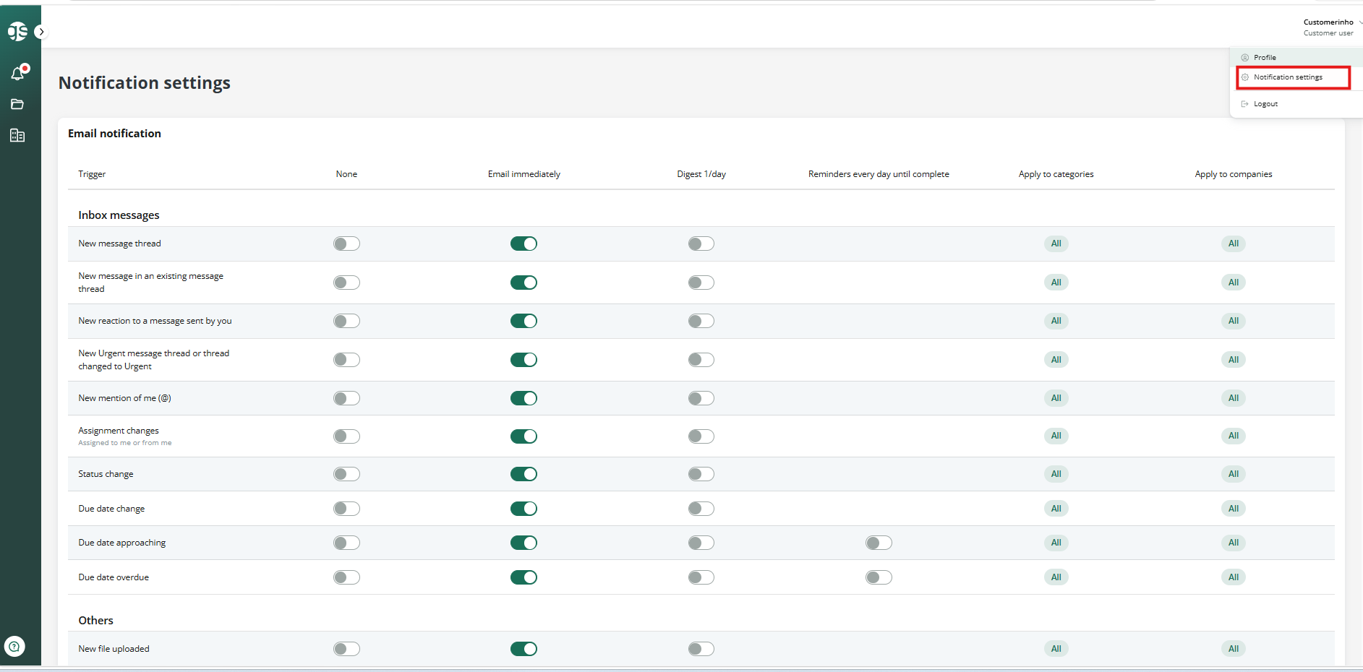Click the Apply to companies column header
Image resolution: width=1363 pixels, height=672 pixels.
(1233, 174)
